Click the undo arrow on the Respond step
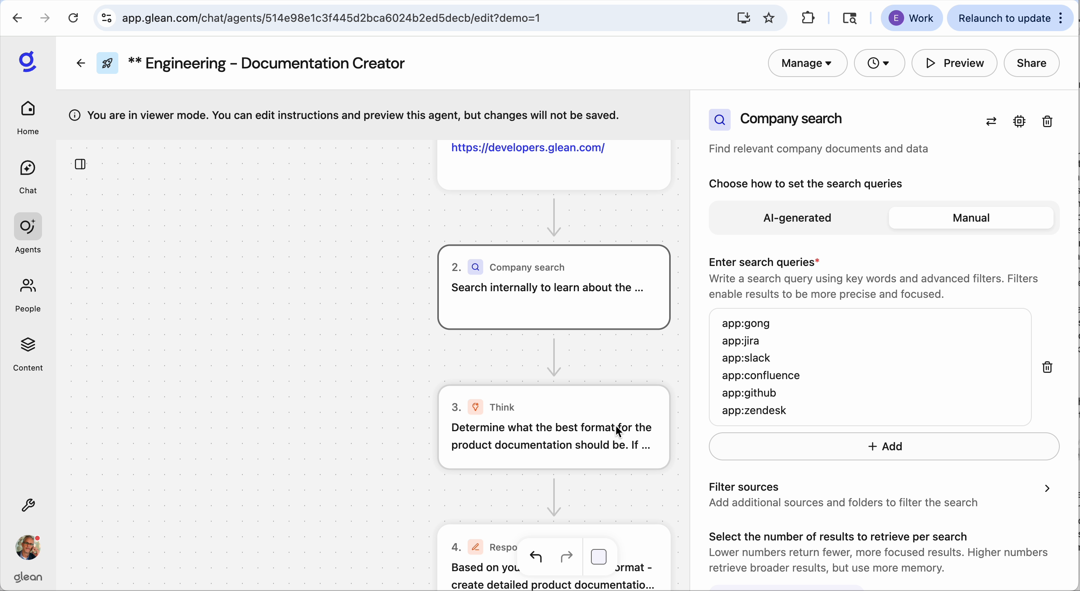 [x=536, y=557]
